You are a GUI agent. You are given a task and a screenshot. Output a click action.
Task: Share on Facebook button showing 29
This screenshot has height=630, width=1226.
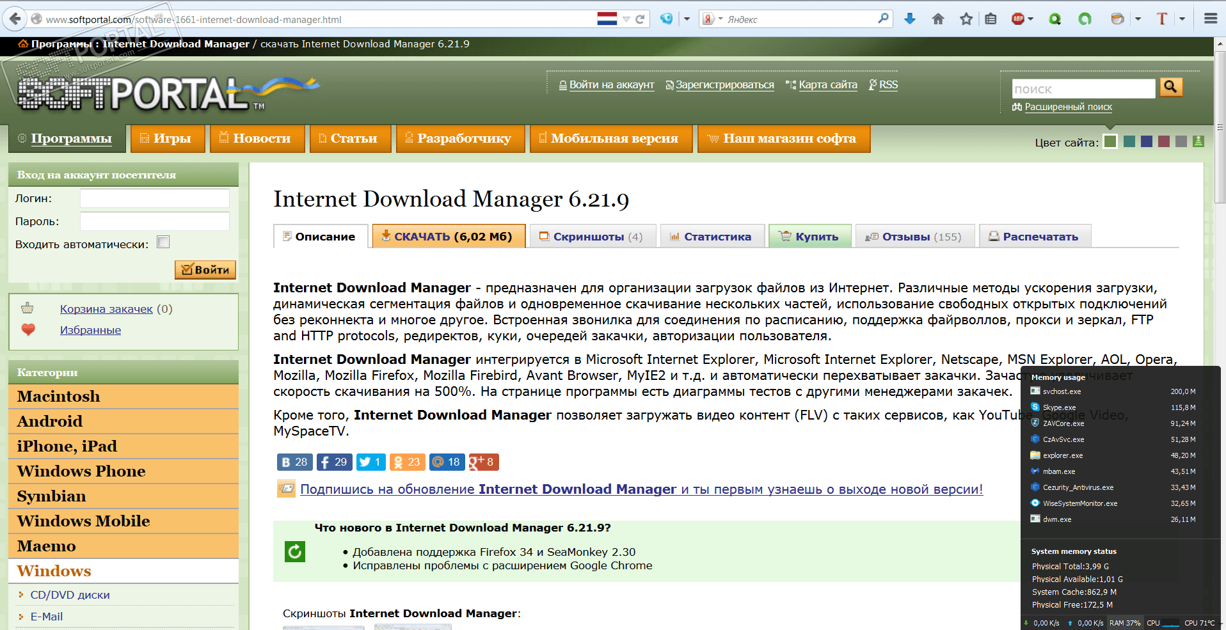[333, 462]
